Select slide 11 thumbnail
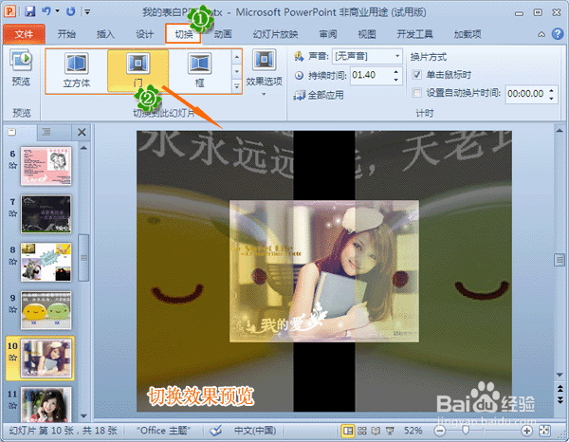This screenshot has width=569, height=442. 46,404
